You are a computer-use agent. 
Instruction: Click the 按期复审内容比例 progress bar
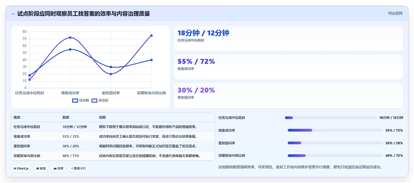(x=336, y=156)
